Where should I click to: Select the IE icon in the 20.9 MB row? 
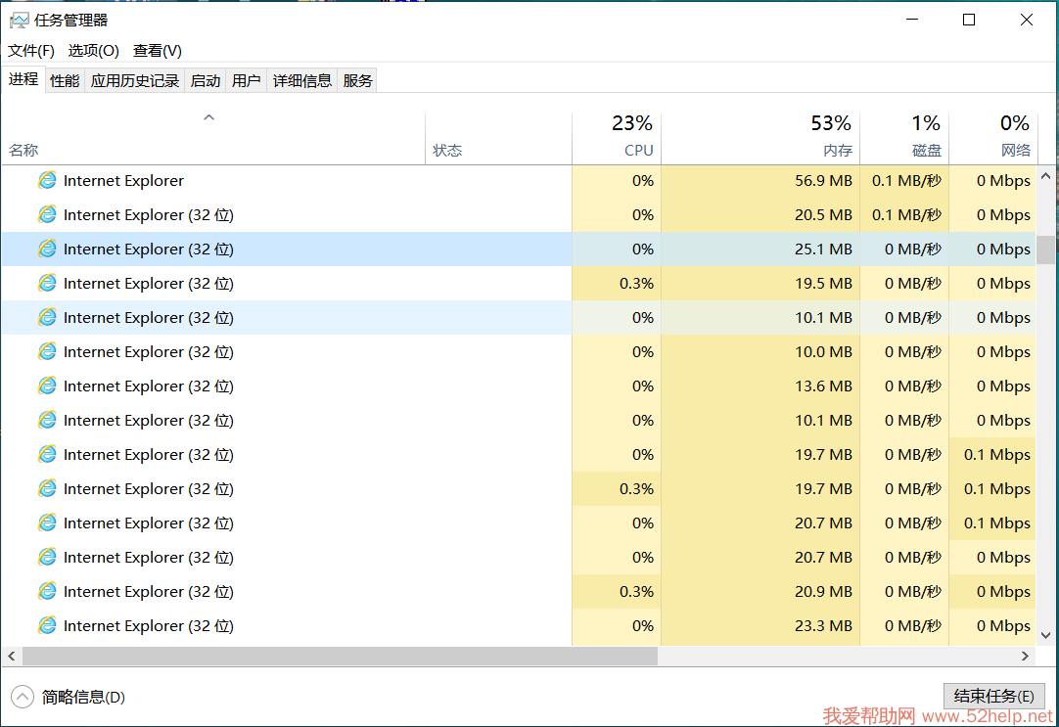point(47,591)
